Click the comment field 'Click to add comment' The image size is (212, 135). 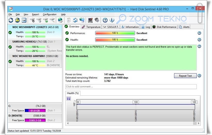click(131, 87)
